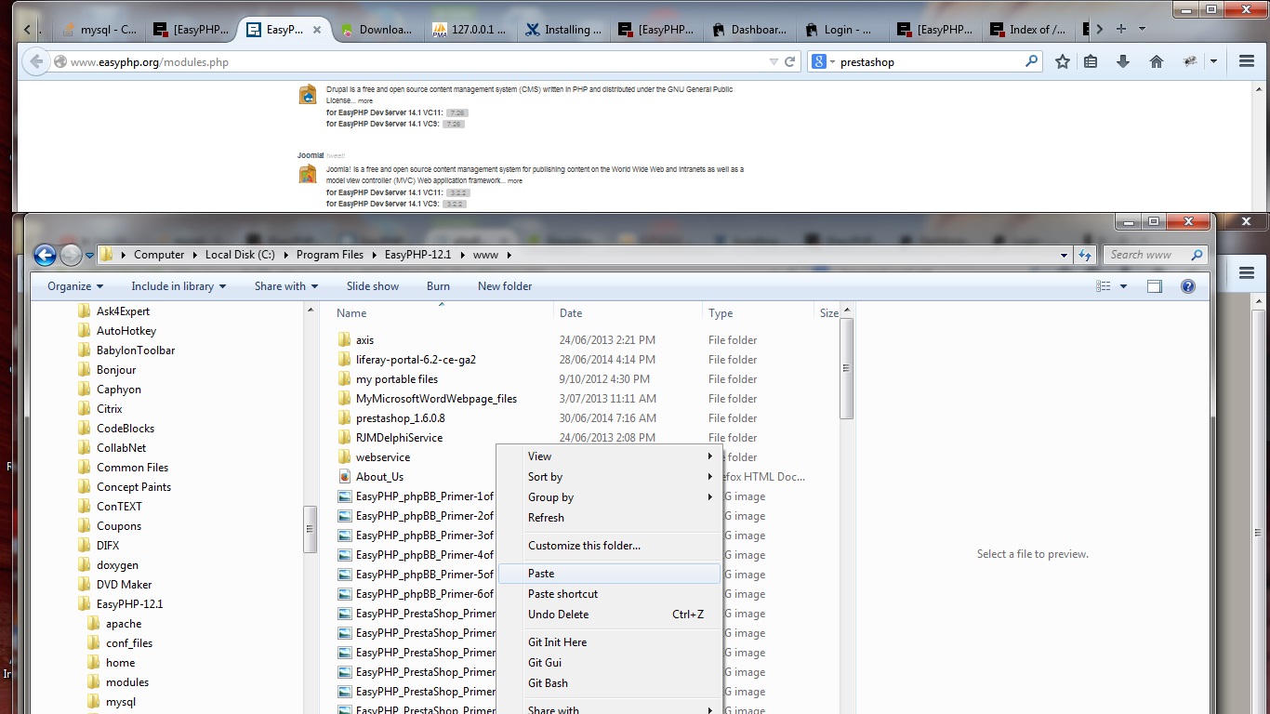Toggle the Explorer preview pane icon
The height and width of the screenshot is (714, 1270).
click(1154, 286)
